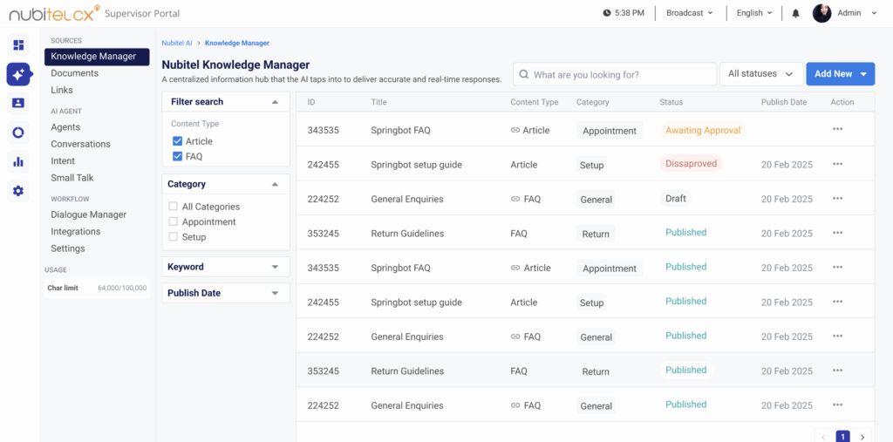Open Small Talk in sidebar
This screenshot has height=442, width=893.
[x=72, y=178]
